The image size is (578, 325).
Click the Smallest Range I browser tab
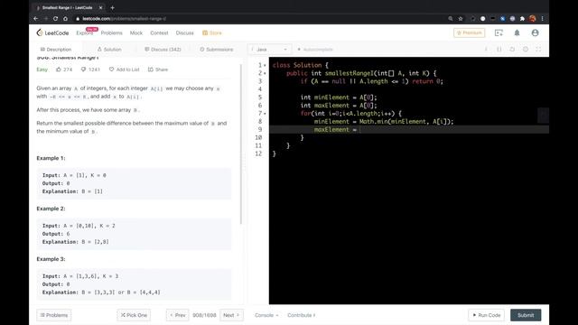pos(69,7)
